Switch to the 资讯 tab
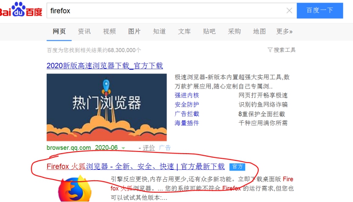353x202 pixels. 84,31
